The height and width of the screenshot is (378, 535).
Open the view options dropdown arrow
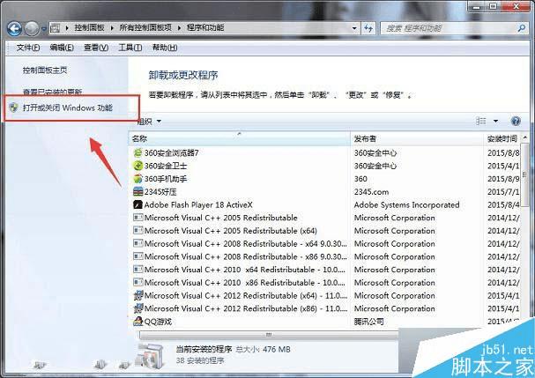pos(495,121)
